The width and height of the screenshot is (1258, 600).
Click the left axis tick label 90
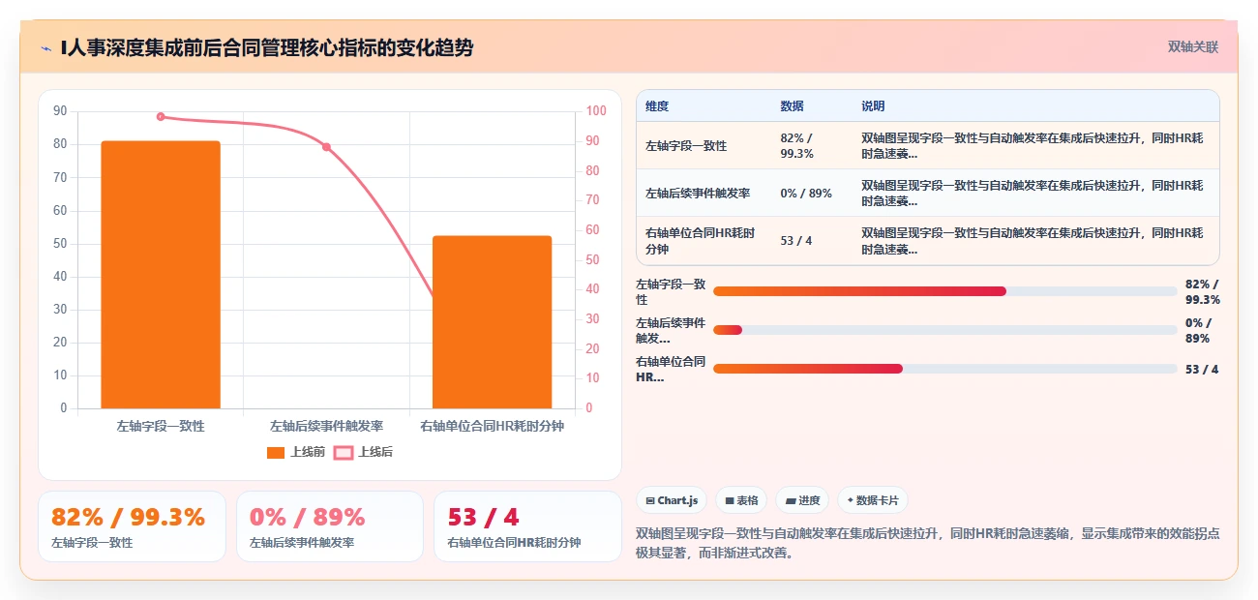(x=60, y=111)
